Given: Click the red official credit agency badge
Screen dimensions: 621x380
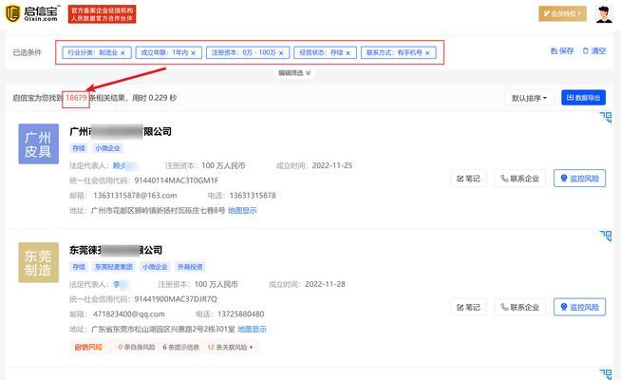Looking at the screenshot, I should [103, 14].
